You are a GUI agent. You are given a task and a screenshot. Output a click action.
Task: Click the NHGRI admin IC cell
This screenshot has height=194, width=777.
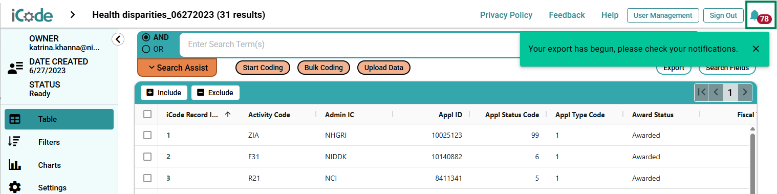click(336, 136)
